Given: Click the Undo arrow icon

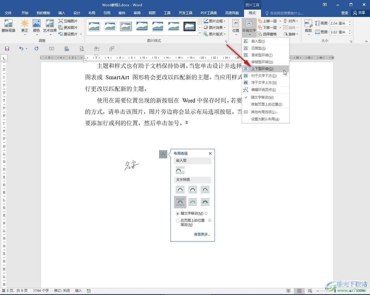Looking at the screenshot, I should (x=21, y=49).
